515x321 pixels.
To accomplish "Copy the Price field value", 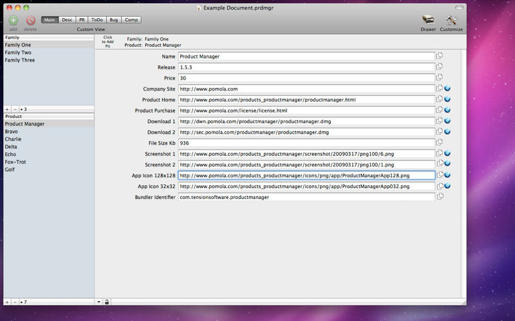I will point(440,77).
